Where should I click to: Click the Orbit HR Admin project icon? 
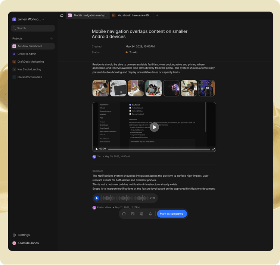click(14, 54)
